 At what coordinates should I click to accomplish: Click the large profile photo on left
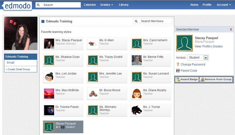(21, 33)
